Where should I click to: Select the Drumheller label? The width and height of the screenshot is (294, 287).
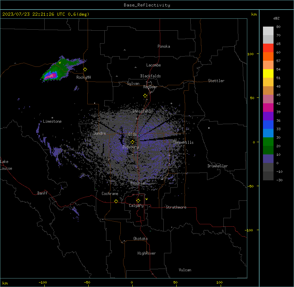tap(218, 166)
